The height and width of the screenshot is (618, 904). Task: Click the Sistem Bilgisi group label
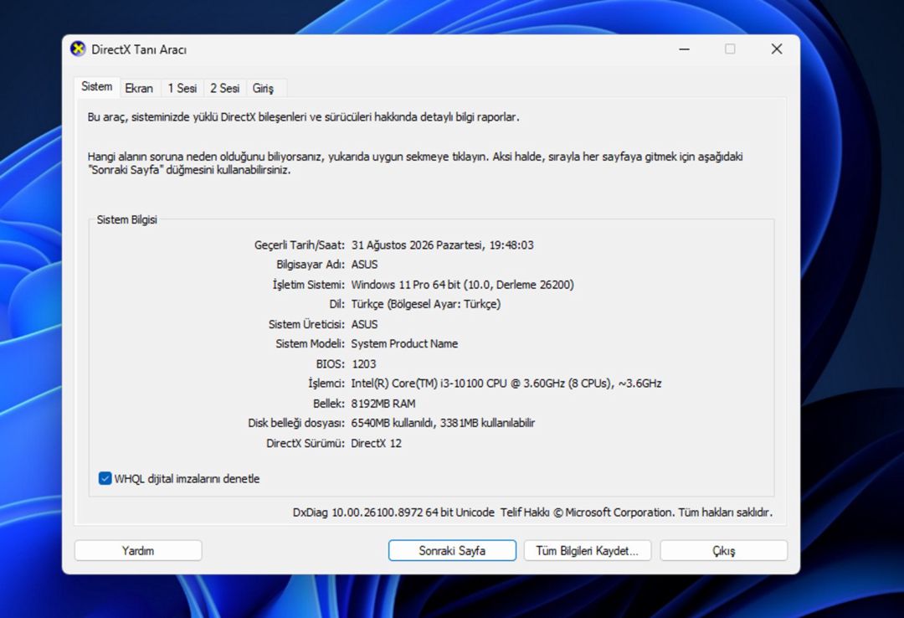(x=127, y=219)
